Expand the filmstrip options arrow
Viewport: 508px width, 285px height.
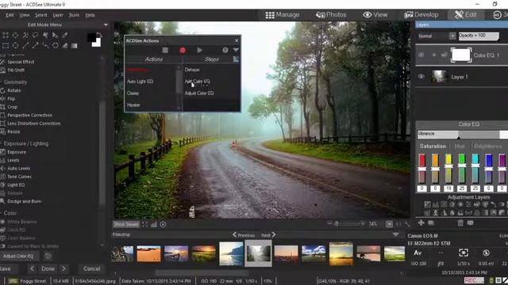[395, 234]
